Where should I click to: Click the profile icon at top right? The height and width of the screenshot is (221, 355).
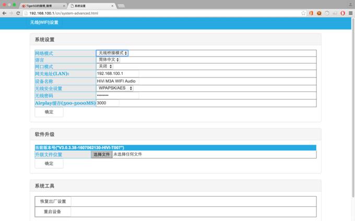pyautogui.click(x=350, y=5)
